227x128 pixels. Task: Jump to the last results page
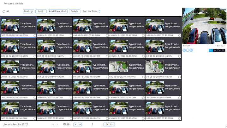click(x=80, y=125)
